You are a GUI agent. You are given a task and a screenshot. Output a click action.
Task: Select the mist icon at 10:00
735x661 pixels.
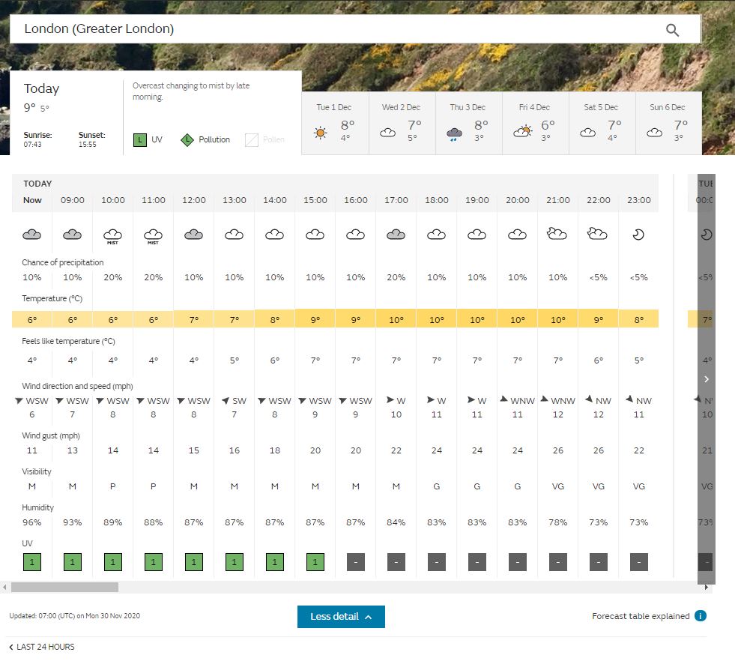click(112, 234)
